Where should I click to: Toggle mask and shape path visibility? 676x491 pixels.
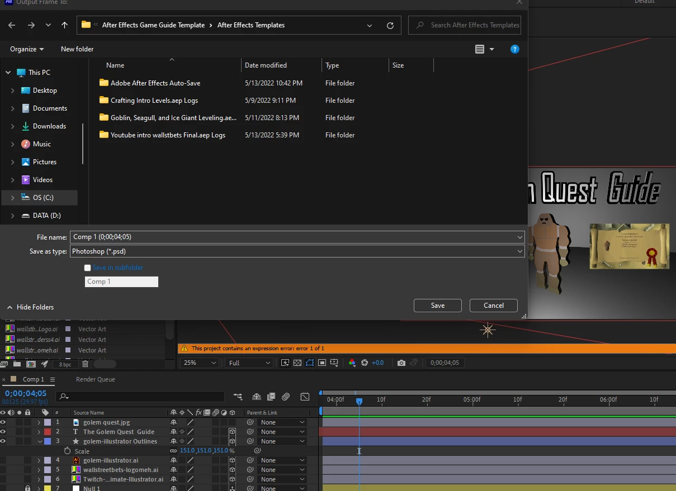point(310,363)
